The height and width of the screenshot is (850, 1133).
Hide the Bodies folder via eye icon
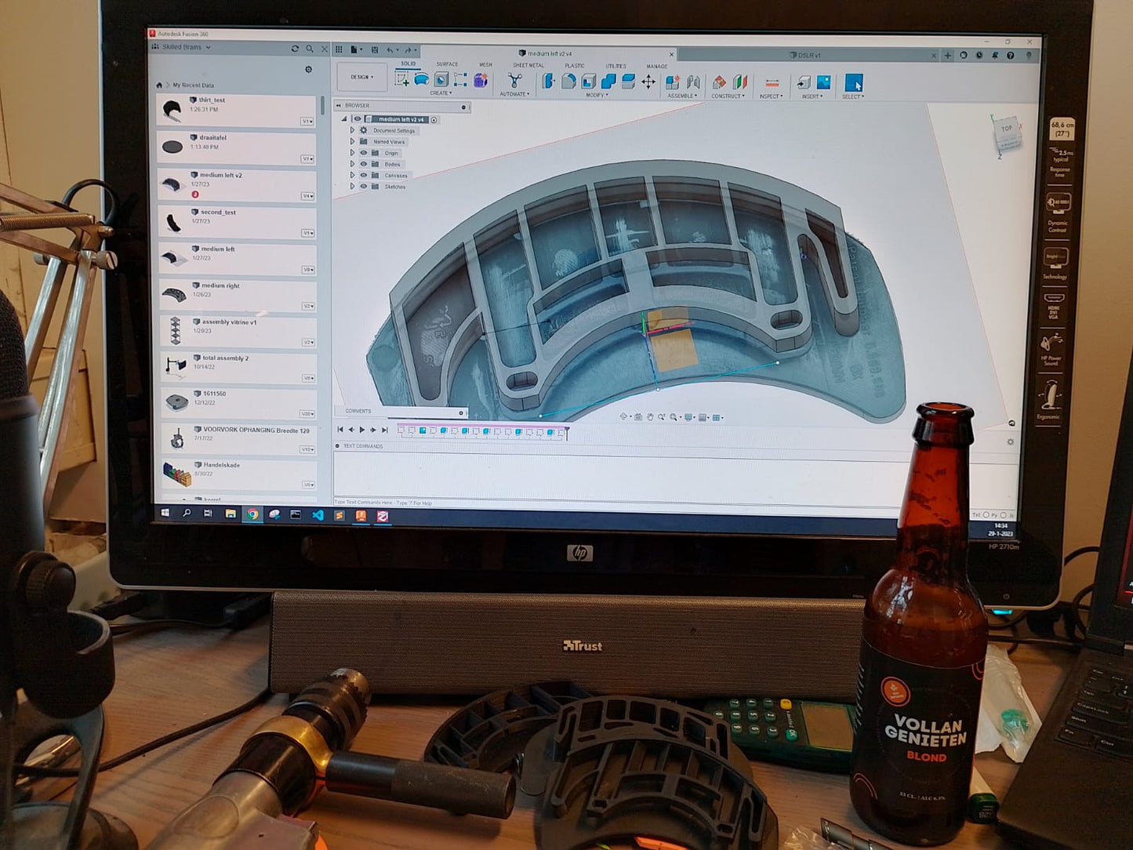point(363,164)
